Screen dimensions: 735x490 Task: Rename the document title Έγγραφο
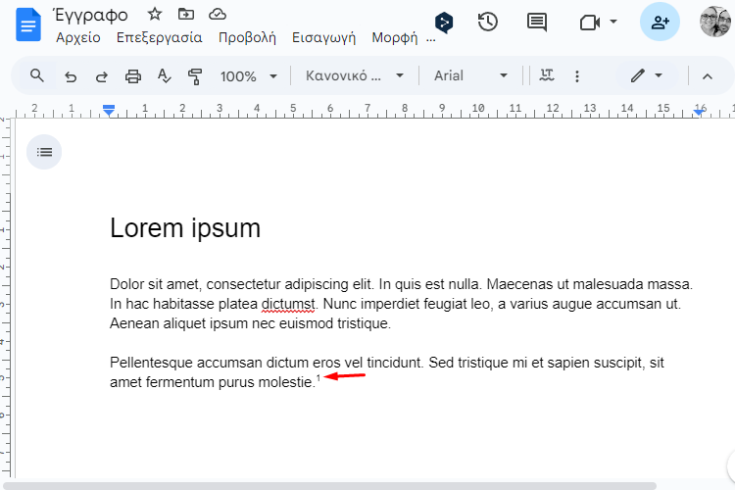91,15
